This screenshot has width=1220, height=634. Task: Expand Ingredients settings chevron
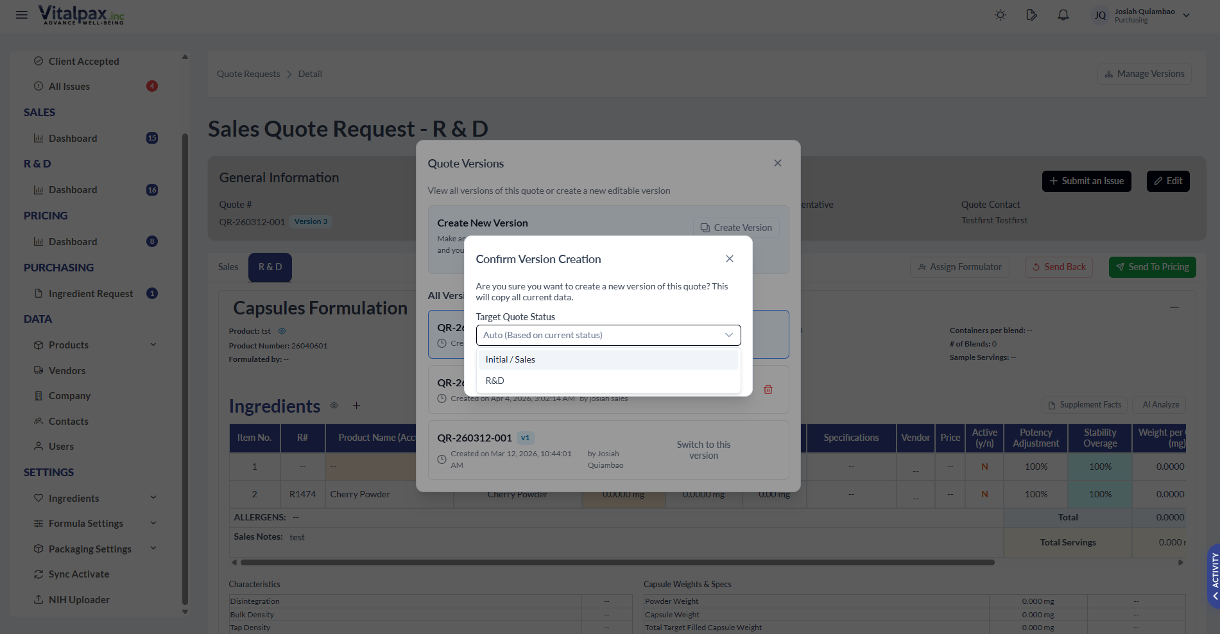153,498
